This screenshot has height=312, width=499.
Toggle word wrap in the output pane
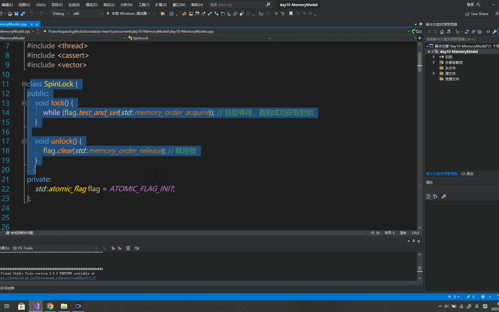point(137,248)
